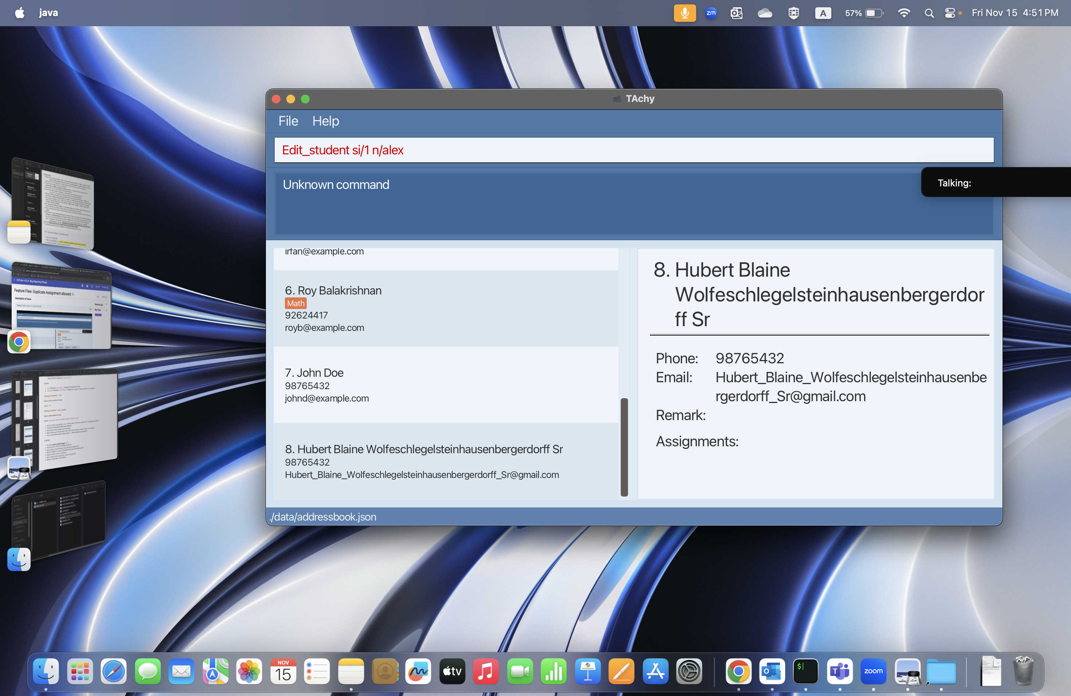Screen dimensions: 1071x696
Task: Open Launchpad in the Dock
Action: click(80, 671)
